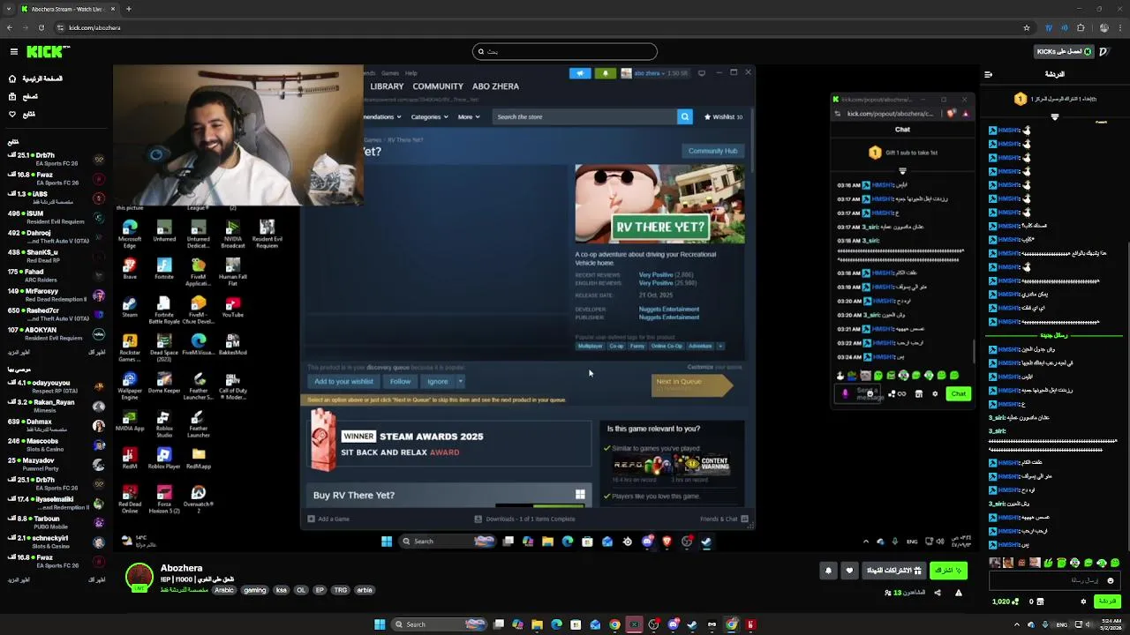
Task: Collapse the Kick chat panel arrow
Action: [x=988, y=74]
